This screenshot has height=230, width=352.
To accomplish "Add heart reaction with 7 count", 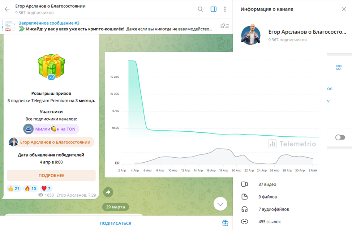I will [x=46, y=188].
